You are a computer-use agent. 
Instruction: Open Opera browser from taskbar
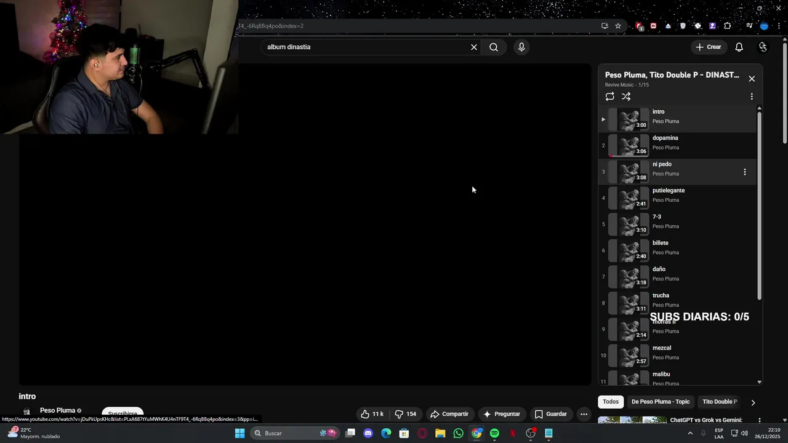pyautogui.click(x=422, y=433)
